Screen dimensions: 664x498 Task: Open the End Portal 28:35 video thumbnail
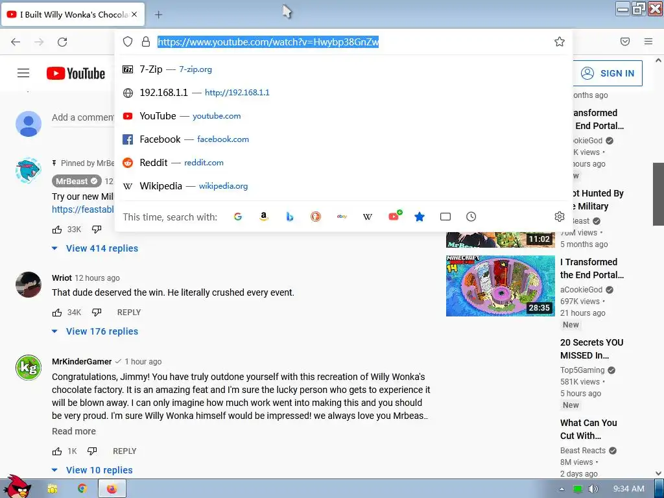tap(500, 286)
